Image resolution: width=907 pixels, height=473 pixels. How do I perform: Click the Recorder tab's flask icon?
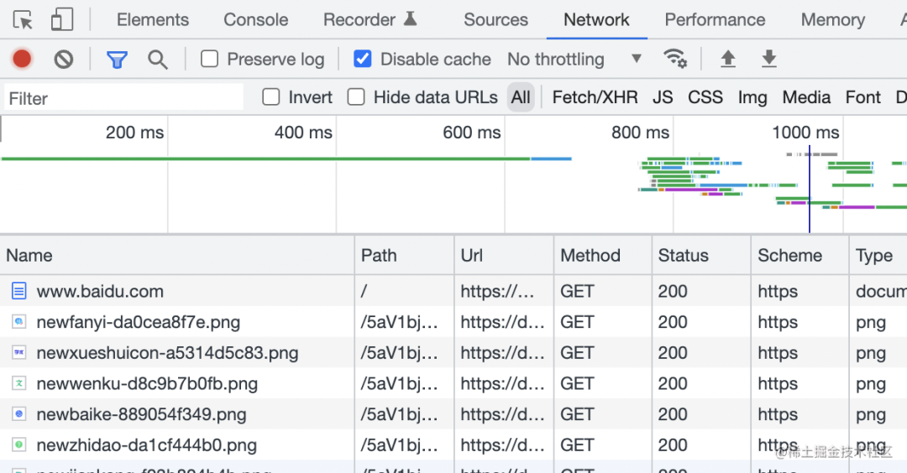(x=410, y=19)
